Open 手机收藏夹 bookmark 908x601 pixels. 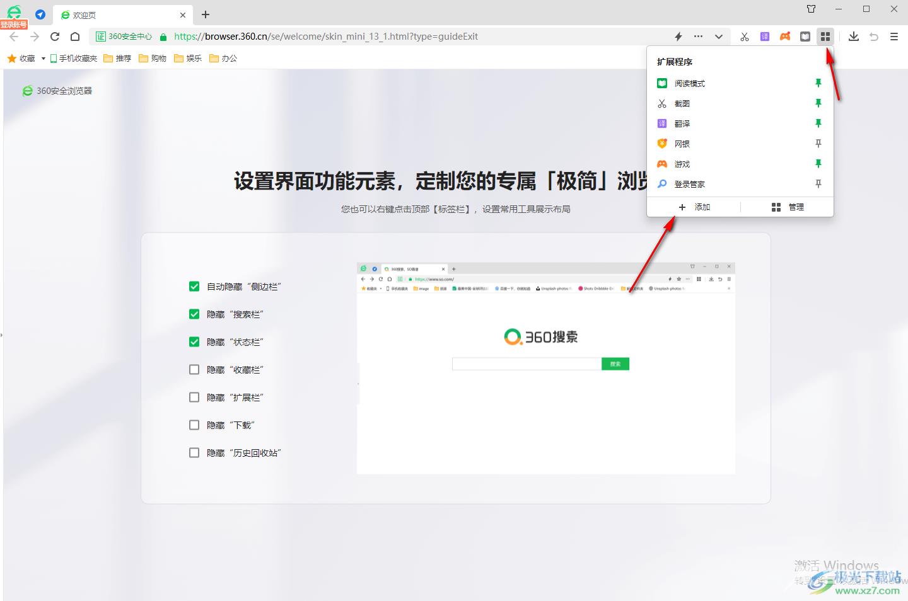point(74,59)
